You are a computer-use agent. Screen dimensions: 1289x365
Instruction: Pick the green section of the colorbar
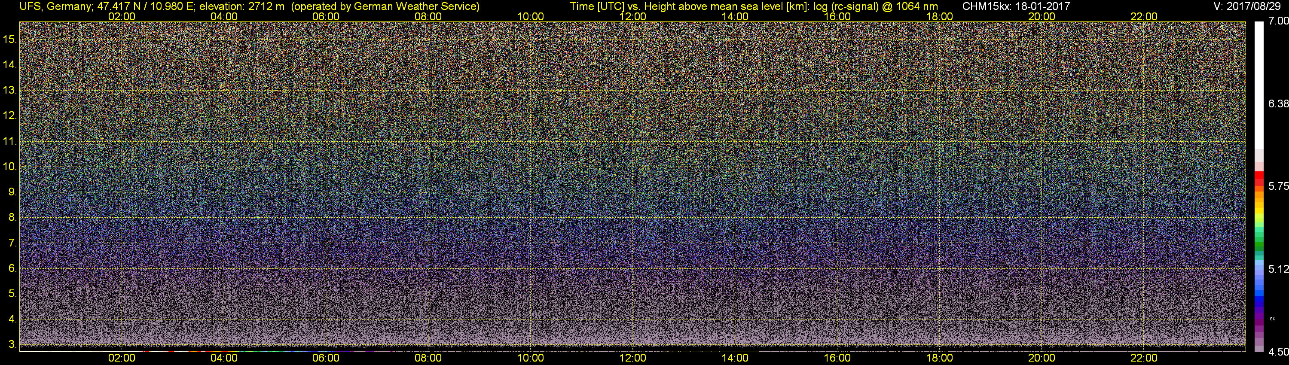1259,244
